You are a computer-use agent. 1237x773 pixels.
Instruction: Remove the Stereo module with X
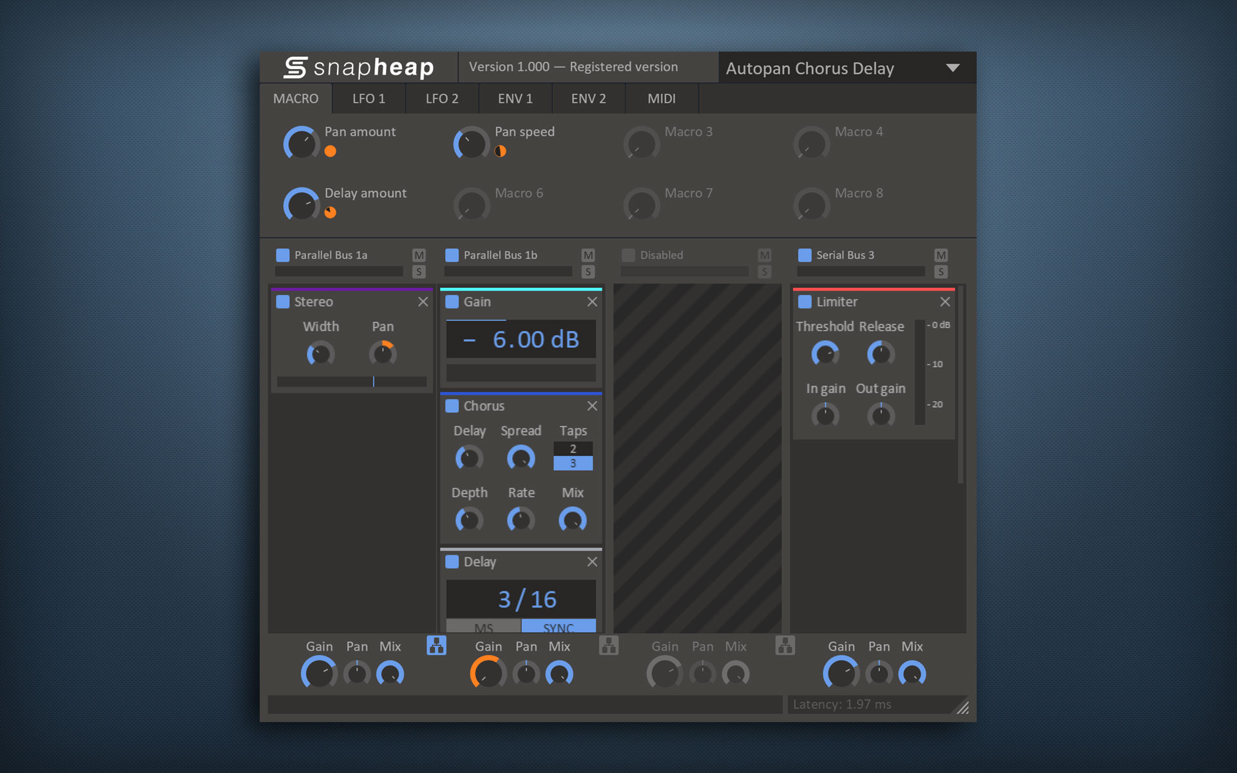(x=423, y=301)
